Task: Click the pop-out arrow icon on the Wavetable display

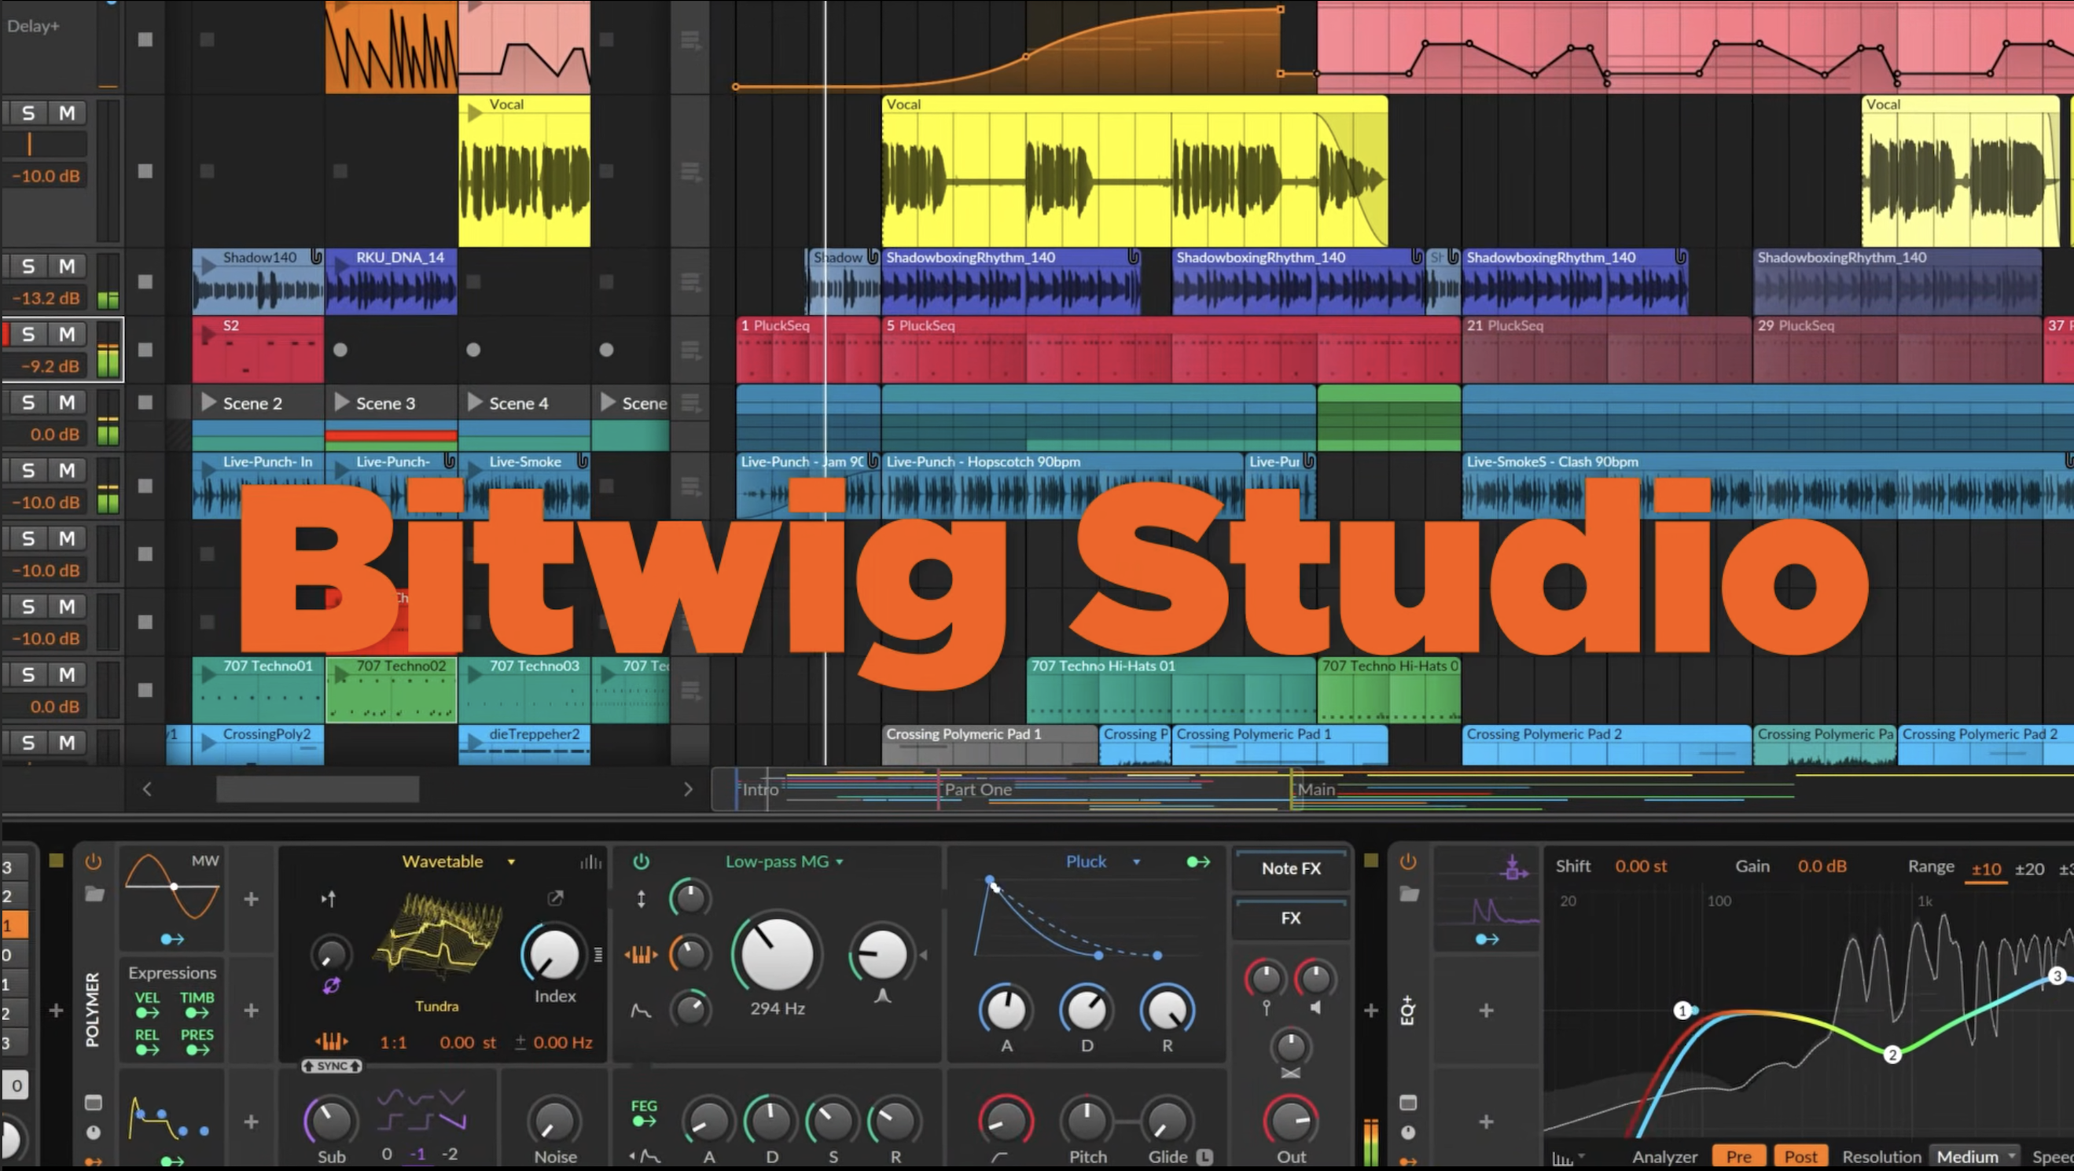Action: pyautogui.click(x=556, y=900)
